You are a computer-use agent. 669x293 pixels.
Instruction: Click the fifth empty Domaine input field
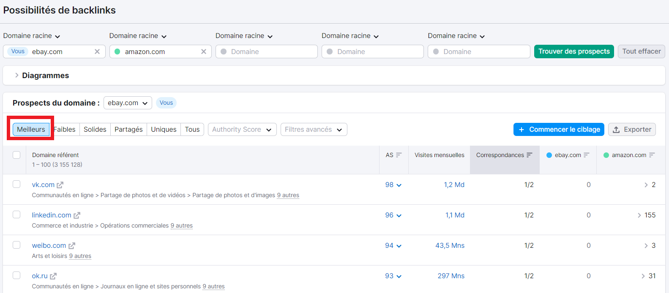(479, 52)
